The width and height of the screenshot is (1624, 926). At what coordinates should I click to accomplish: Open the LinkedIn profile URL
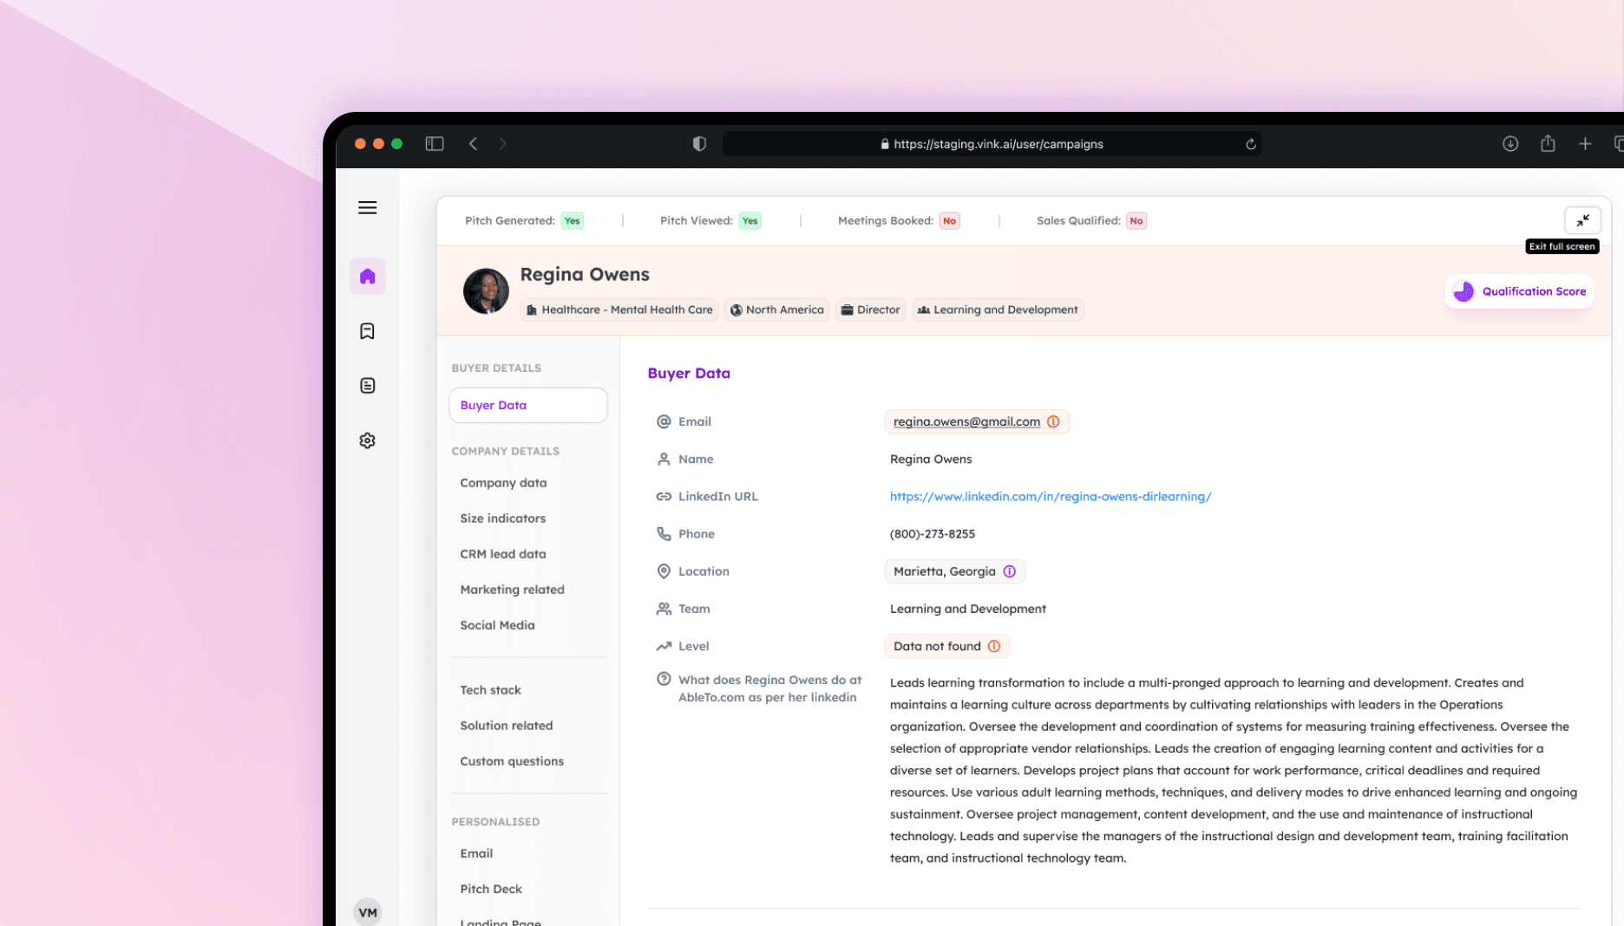coord(1051,497)
